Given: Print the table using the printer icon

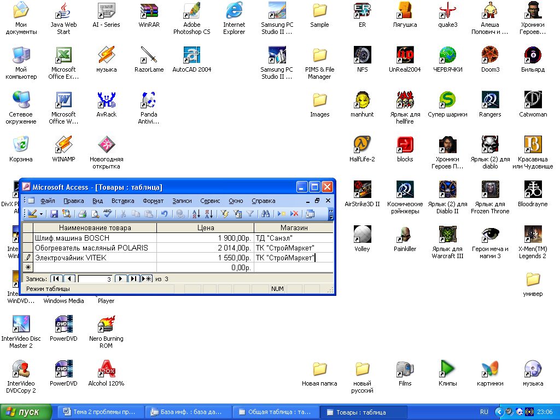Looking at the screenshot, I should click(82, 214).
